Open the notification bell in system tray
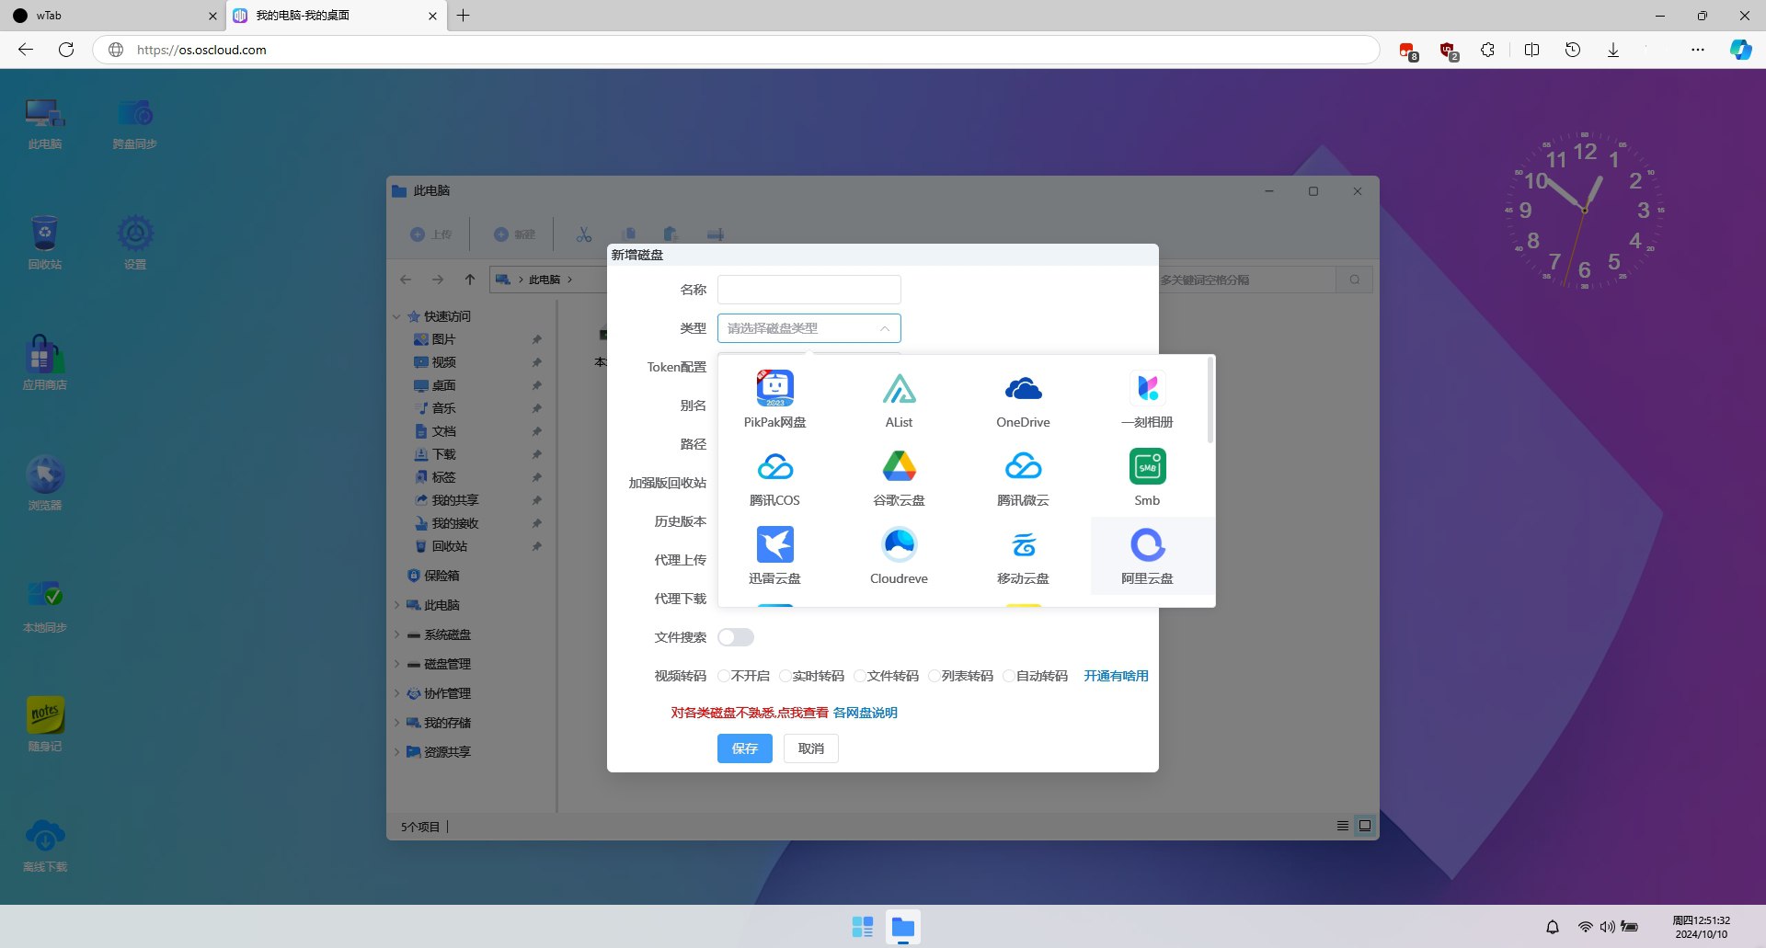 [x=1553, y=927]
